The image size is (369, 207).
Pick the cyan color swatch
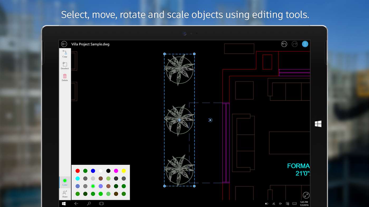tap(78, 179)
